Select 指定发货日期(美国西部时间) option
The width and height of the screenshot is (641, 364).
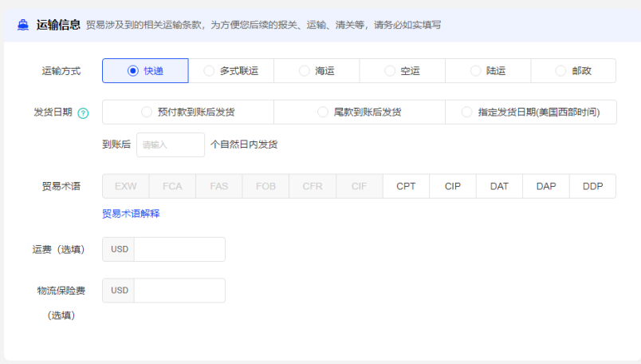pos(530,113)
